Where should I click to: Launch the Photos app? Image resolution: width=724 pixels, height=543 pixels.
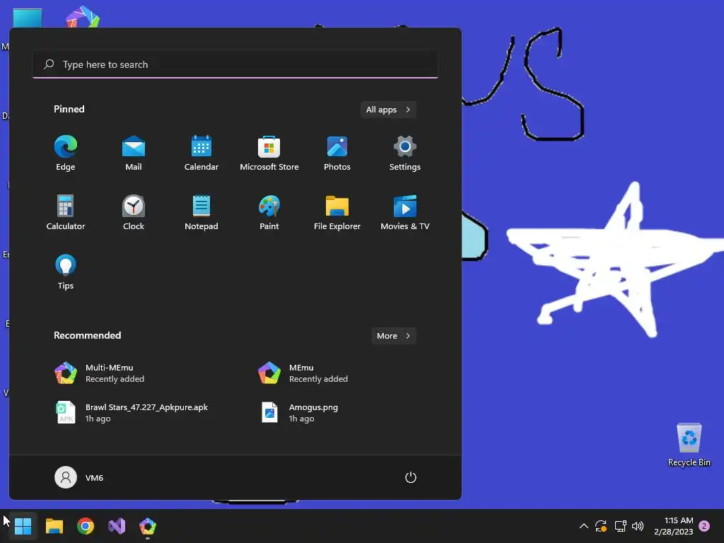click(x=337, y=153)
